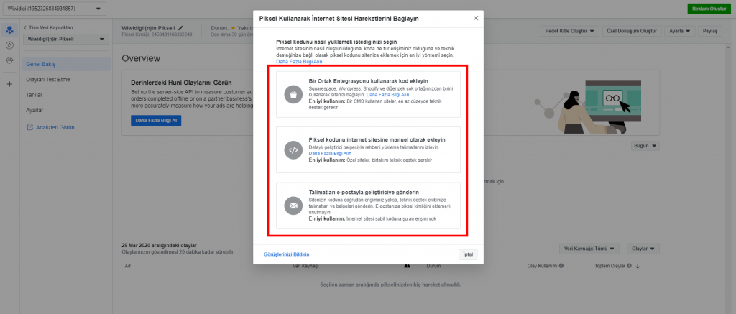Click the Ad column header
This screenshot has height=314, width=736.
tap(127, 266)
